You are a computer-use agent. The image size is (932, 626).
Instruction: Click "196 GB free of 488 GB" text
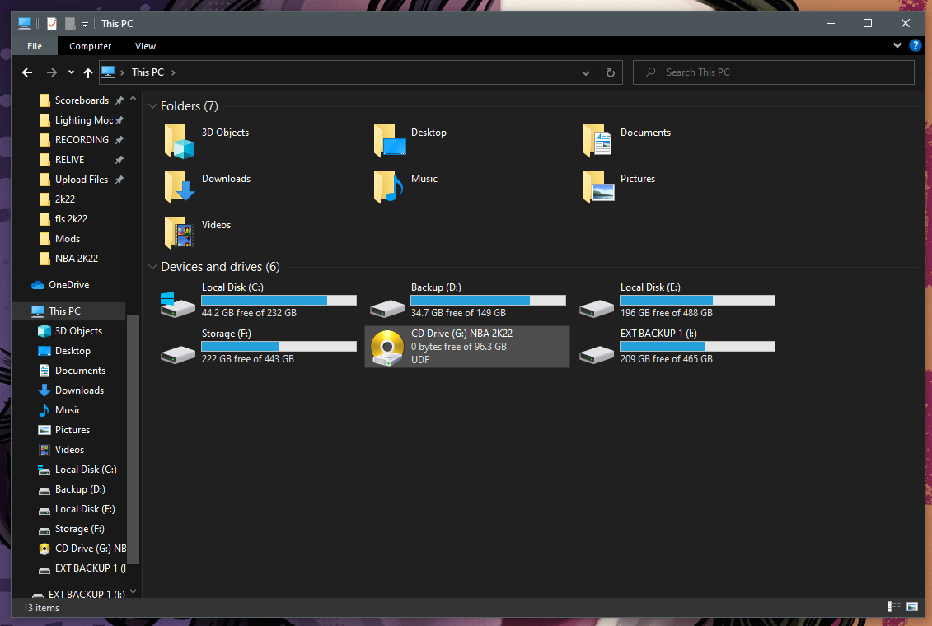pos(667,313)
